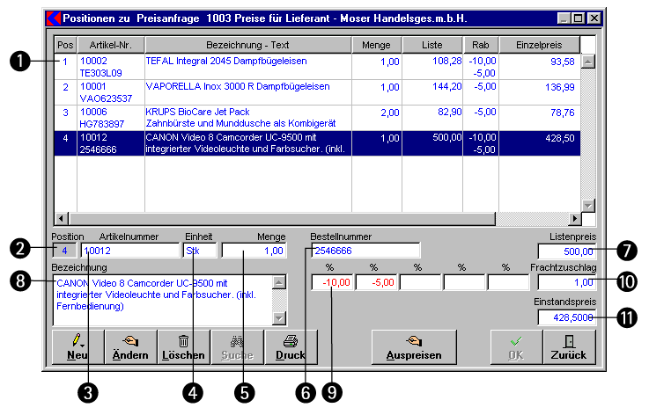Click the Artikel-Nr. column header

coord(110,44)
